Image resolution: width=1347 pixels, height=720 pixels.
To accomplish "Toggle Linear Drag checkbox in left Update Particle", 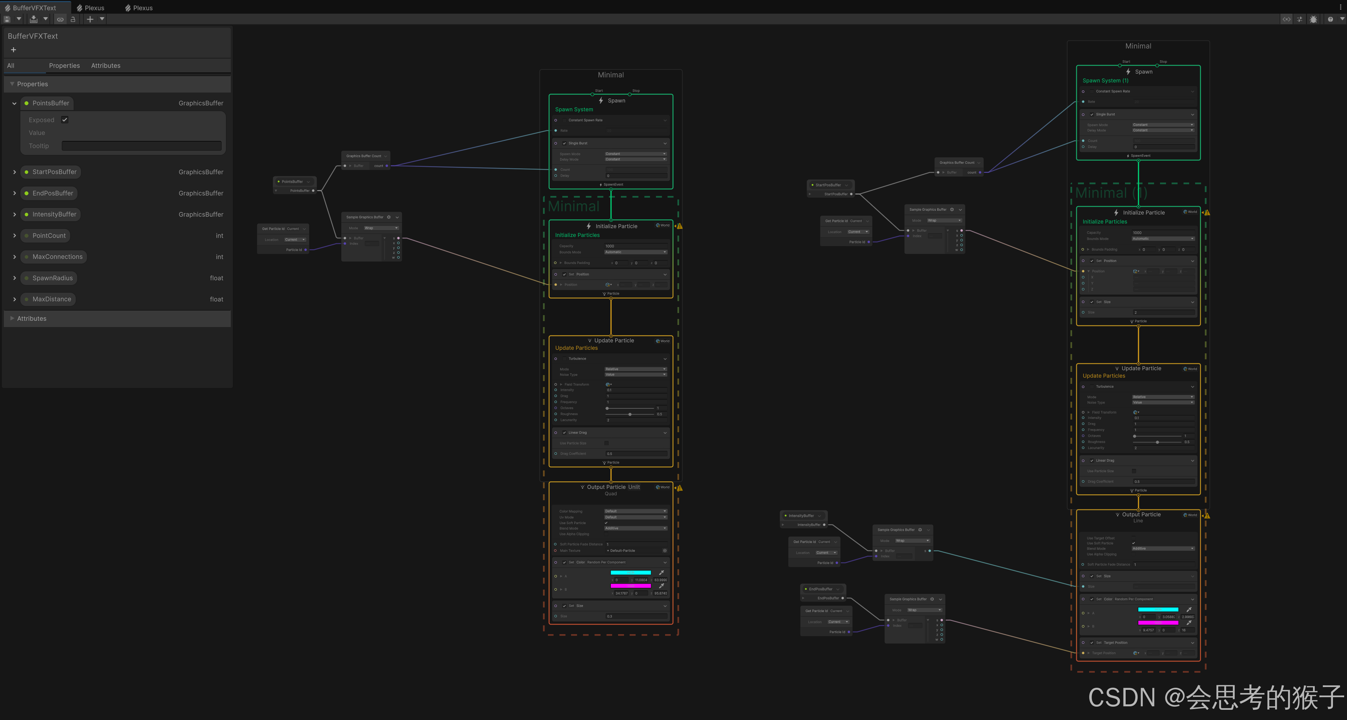I will click(x=564, y=433).
